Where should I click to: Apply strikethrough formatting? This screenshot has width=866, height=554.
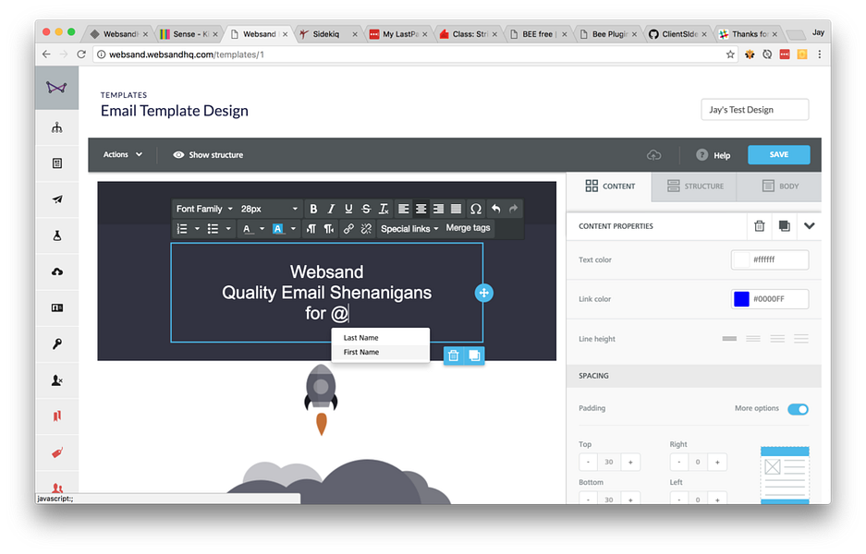point(366,209)
